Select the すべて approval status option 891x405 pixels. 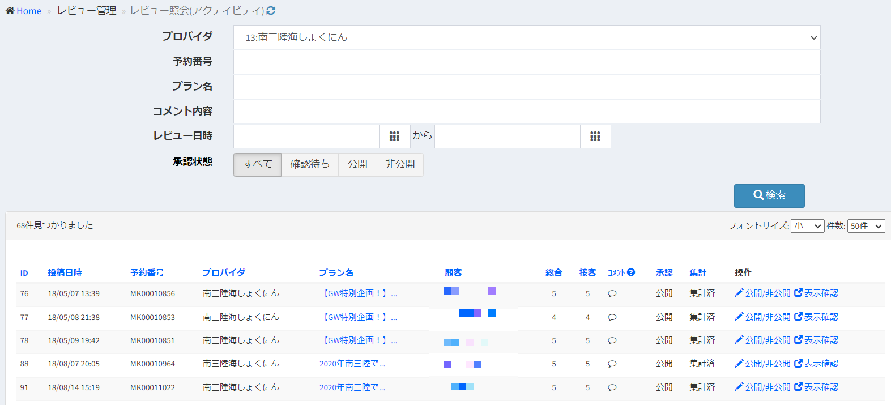pyautogui.click(x=258, y=165)
